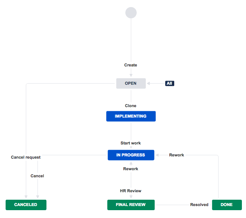Click the Resolved transition label
The width and height of the screenshot is (246, 218).
tap(199, 205)
